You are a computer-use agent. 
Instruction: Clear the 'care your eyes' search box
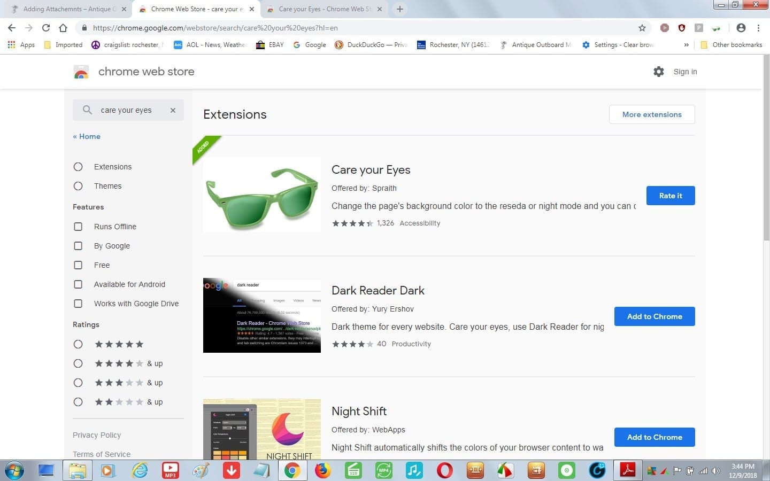[173, 110]
